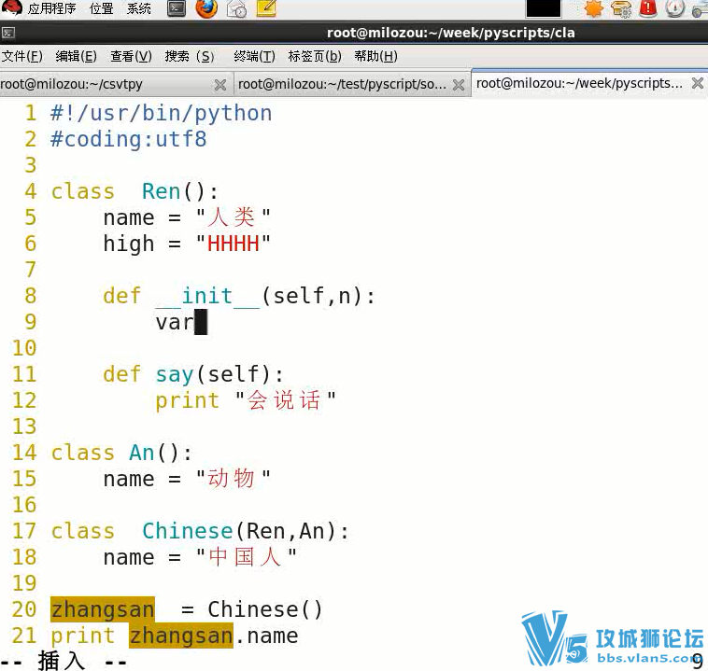Click the package updates tray icon
The width and height of the screenshot is (708, 671).
click(621, 8)
